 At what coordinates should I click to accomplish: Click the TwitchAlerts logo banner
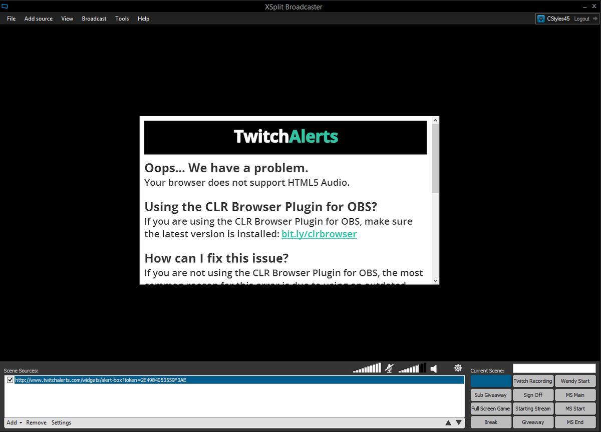tap(285, 137)
